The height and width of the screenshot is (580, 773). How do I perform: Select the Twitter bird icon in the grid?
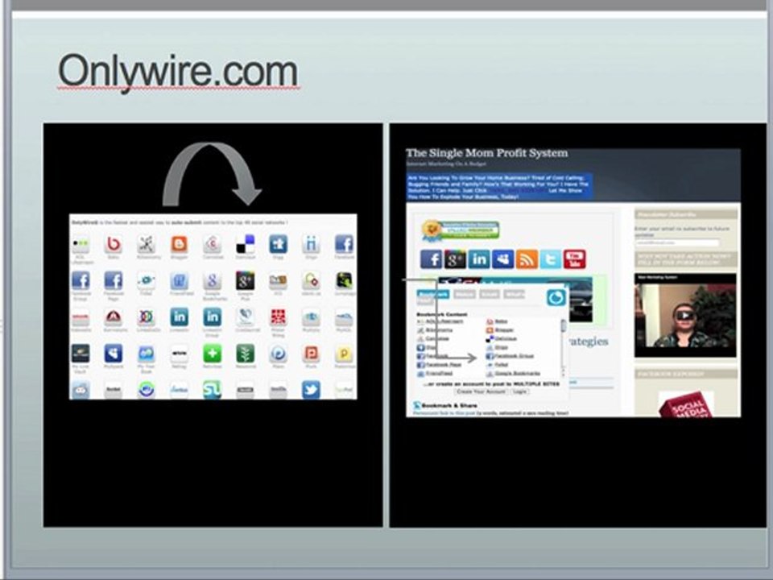[311, 390]
